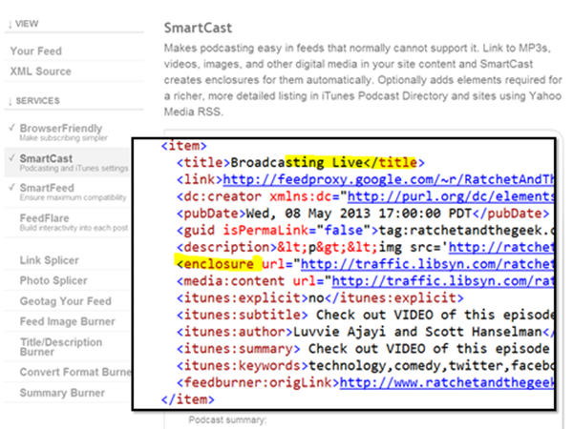Open the XML Source view
The image size is (573, 429).
[40, 71]
